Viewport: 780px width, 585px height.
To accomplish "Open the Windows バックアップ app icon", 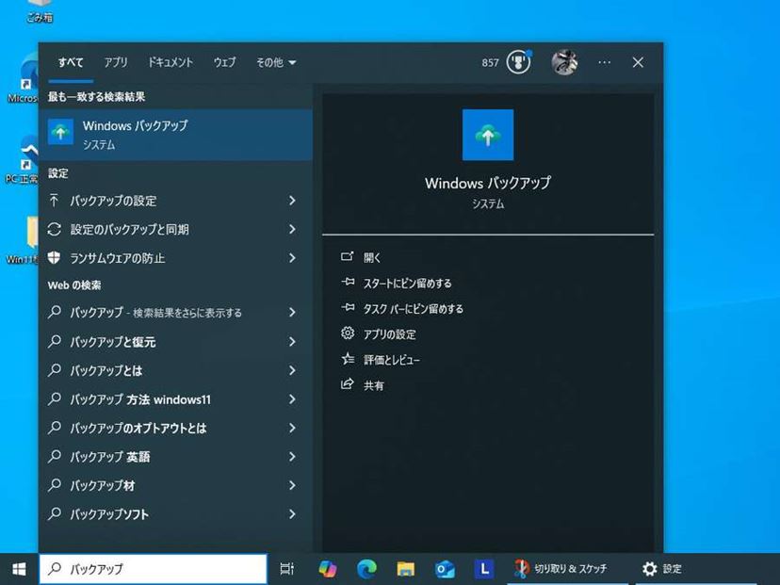I will (487, 135).
